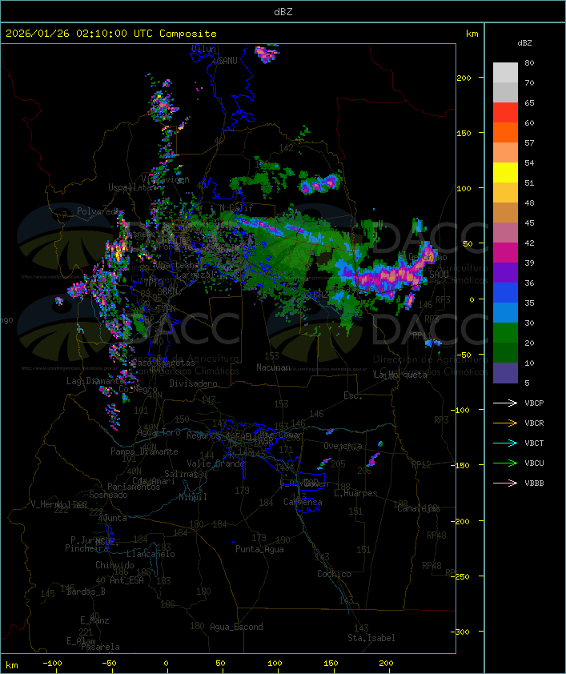Click the orange VBCR arrow icon
The height and width of the screenshot is (674, 566).
[505, 423]
